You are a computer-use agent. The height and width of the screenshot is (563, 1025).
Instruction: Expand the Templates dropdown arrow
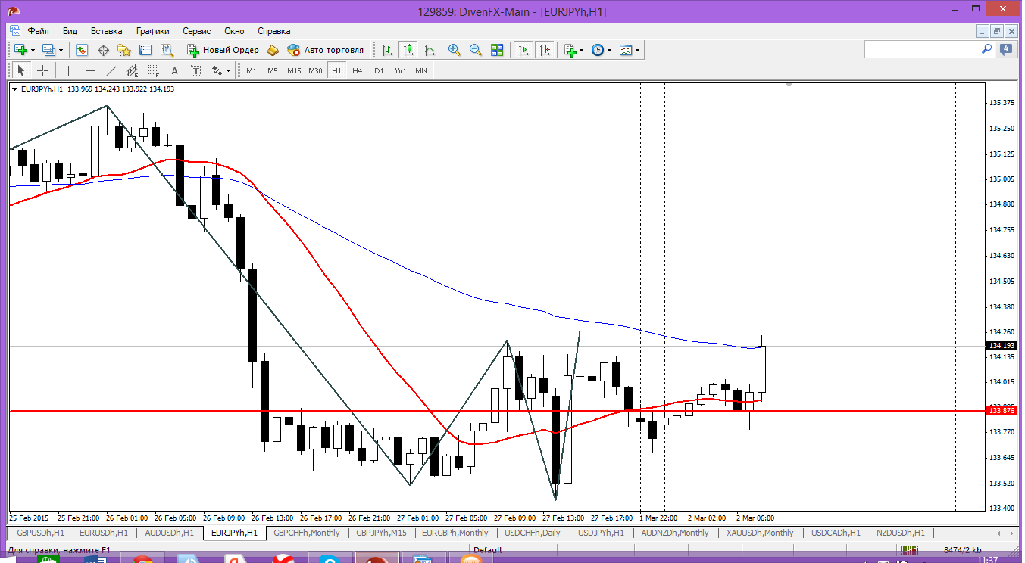pyautogui.click(x=638, y=50)
